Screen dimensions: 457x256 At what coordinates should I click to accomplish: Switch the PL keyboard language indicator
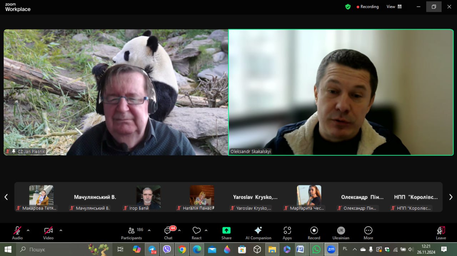(345, 249)
